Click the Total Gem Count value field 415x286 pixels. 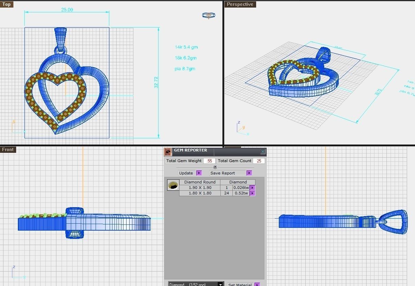259,161
